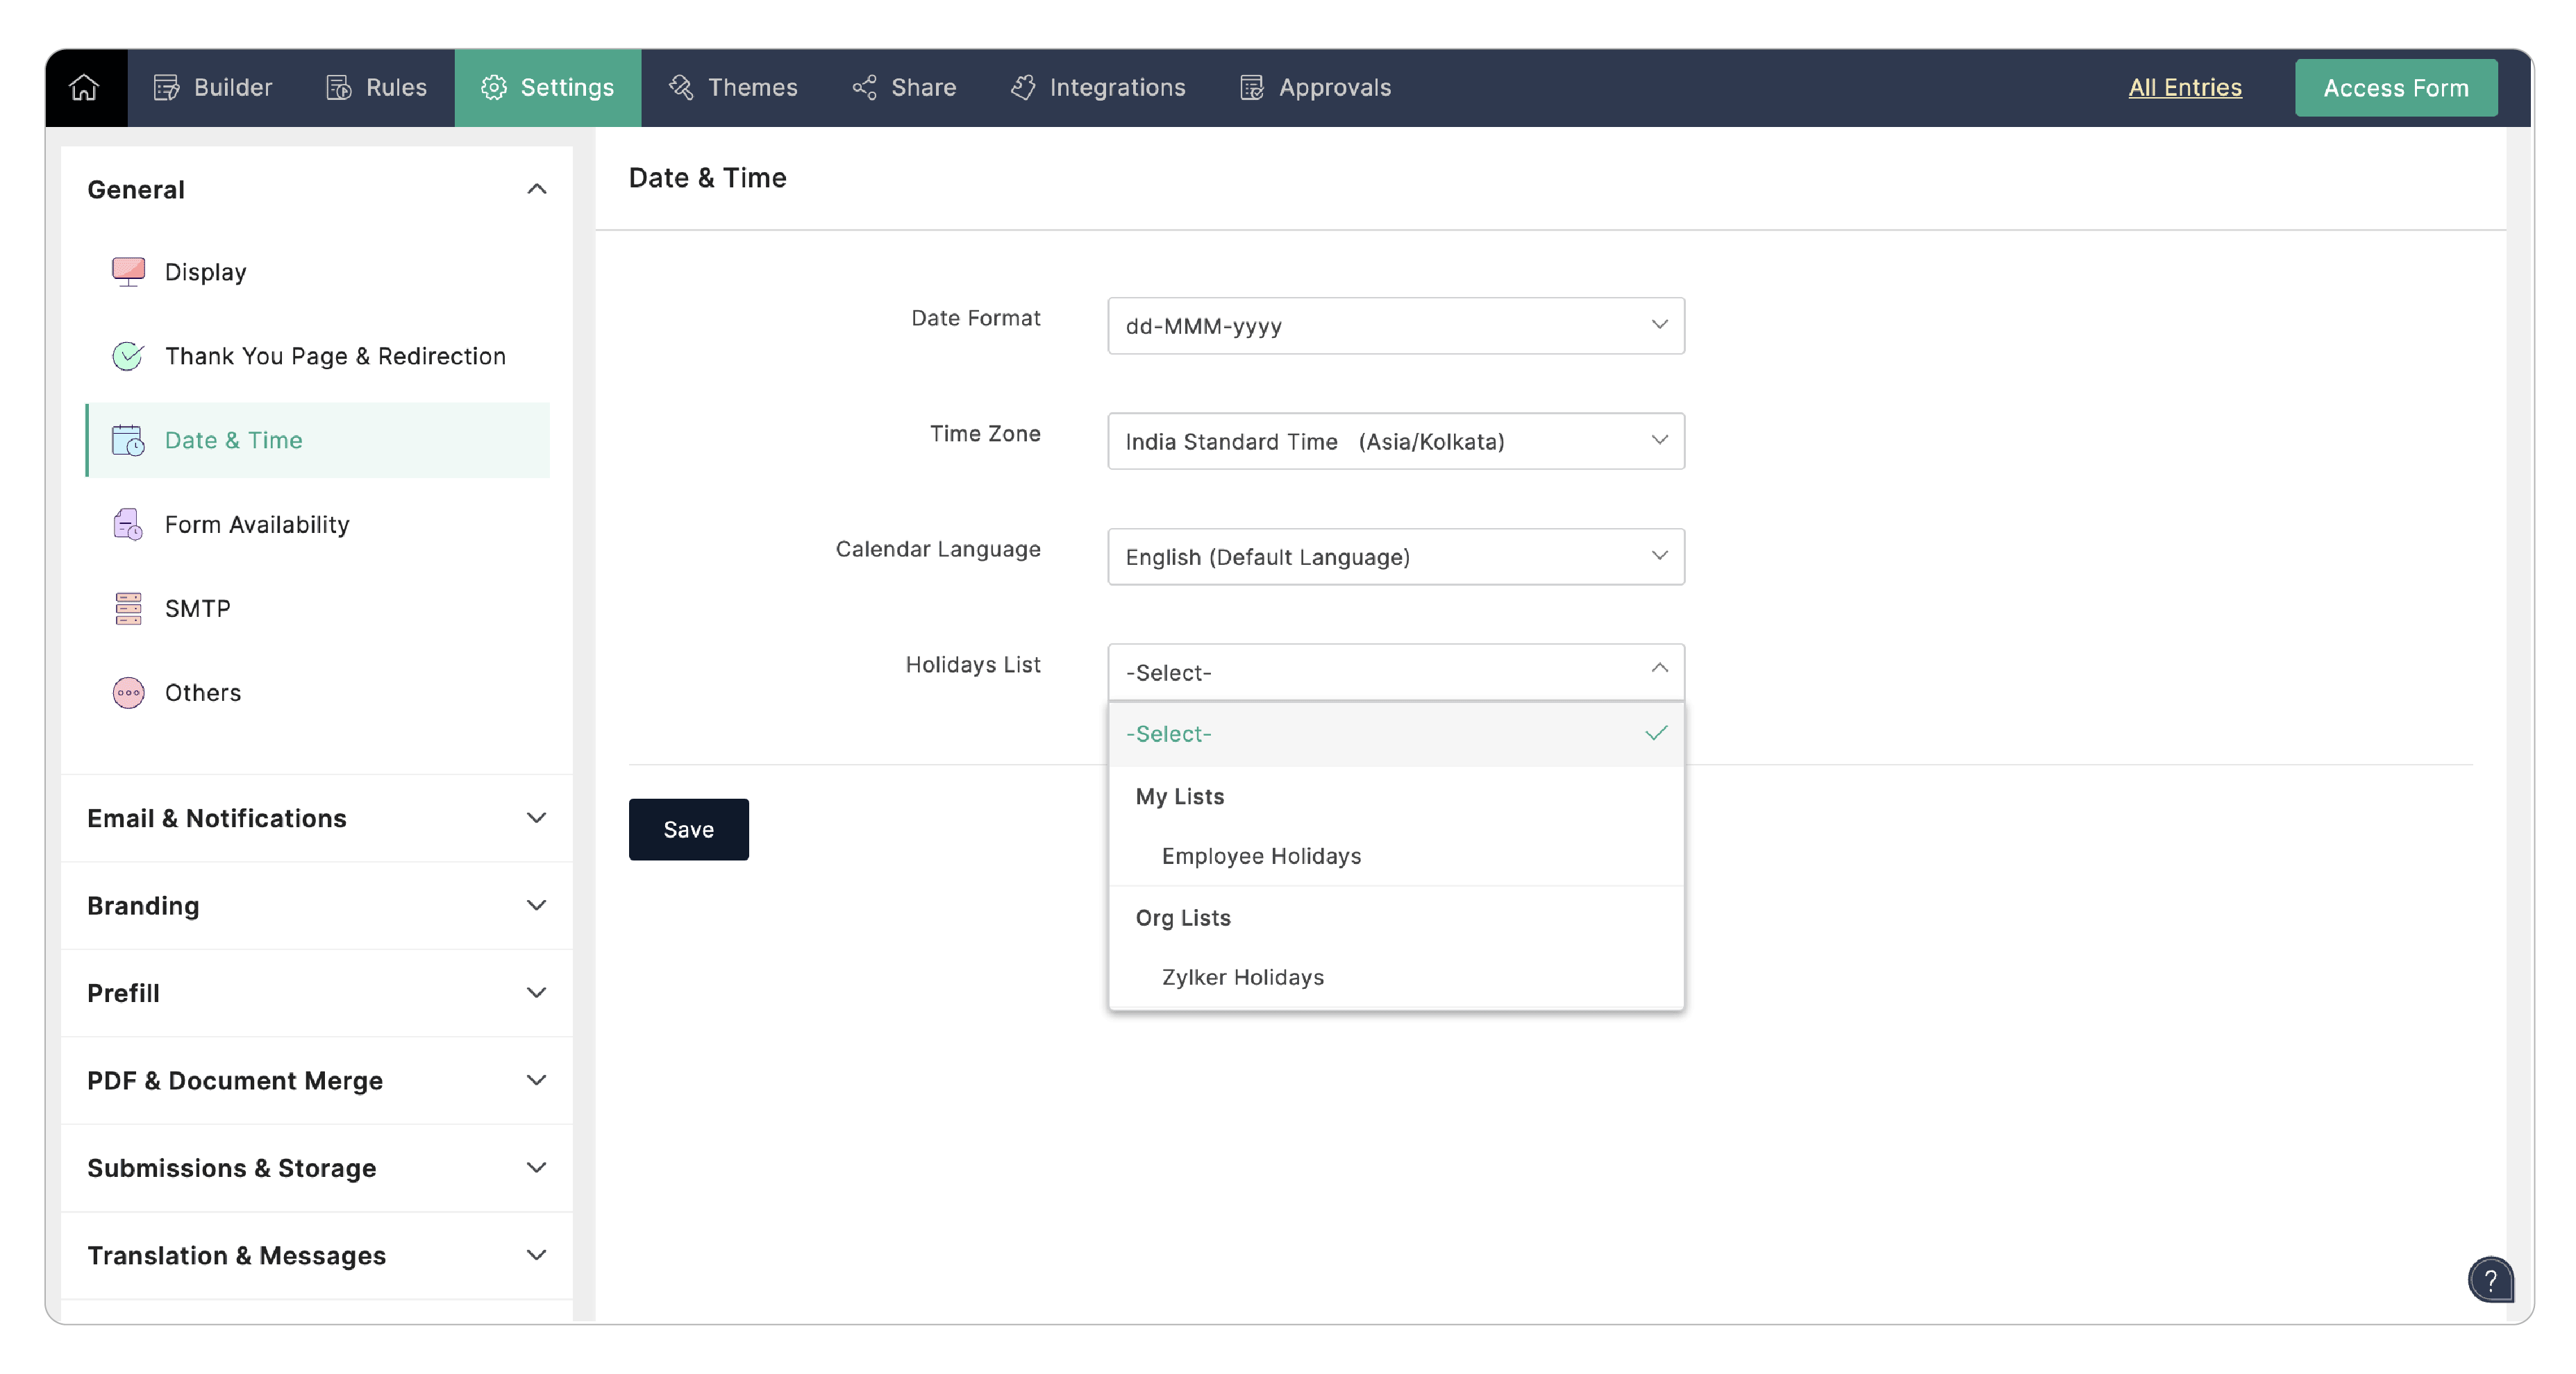The width and height of the screenshot is (2576, 1374).
Task: Collapse the General section
Action: pos(536,190)
